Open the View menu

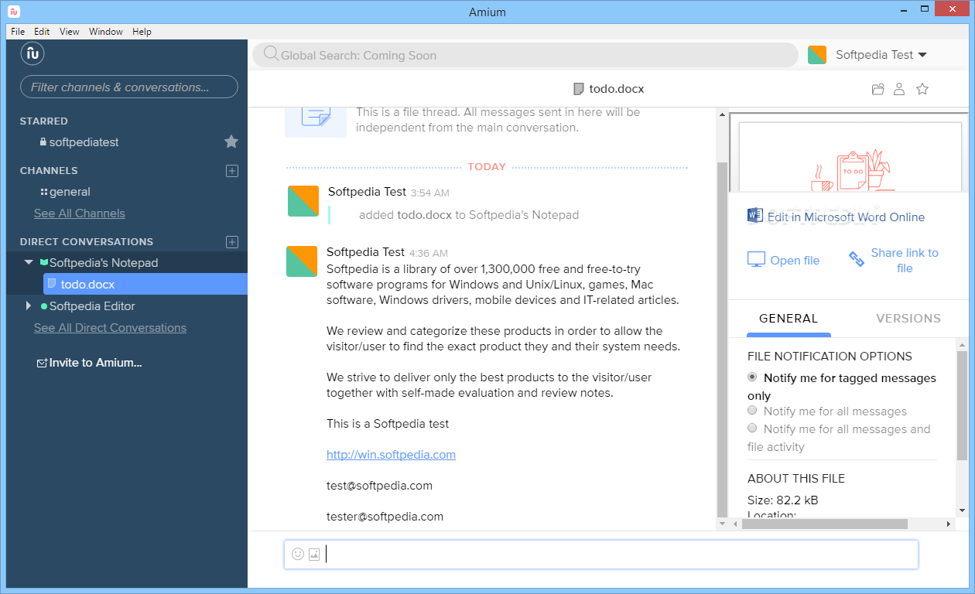pyautogui.click(x=70, y=32)
